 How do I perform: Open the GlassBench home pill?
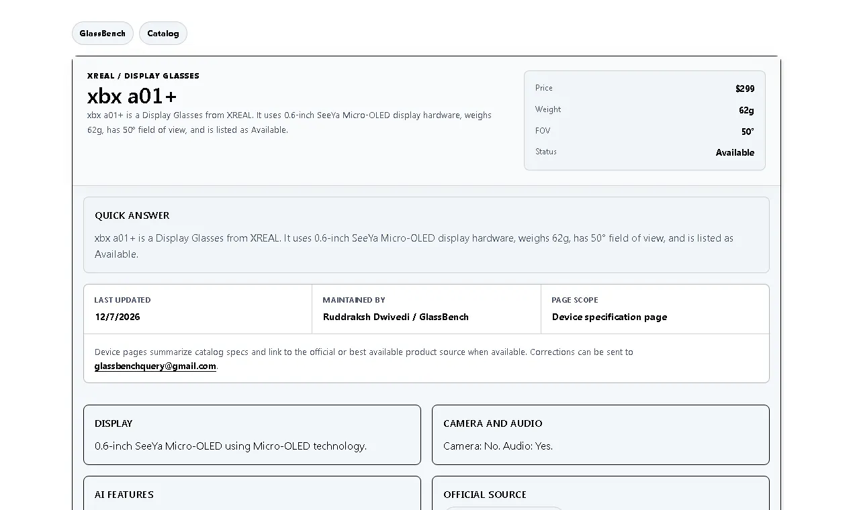(103, 34)
